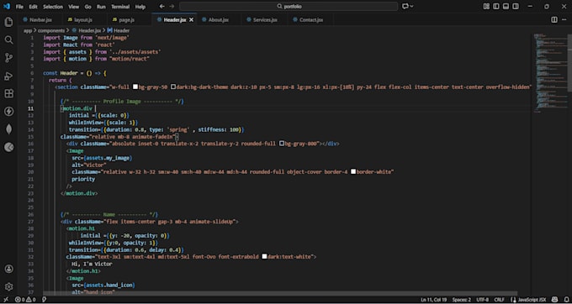Open the Extensions view
Screen dimensions: 572x304
8,93
